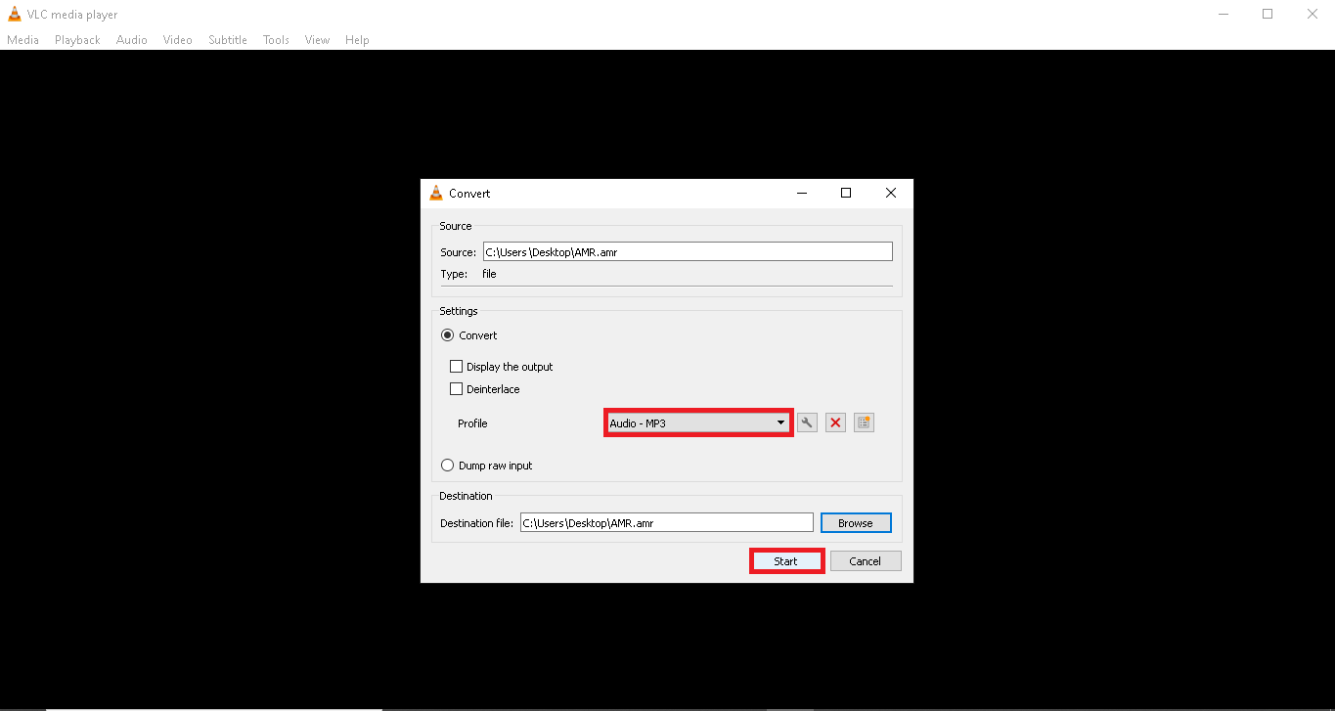Expand the Audio - MP3 profile dropdown
Viewport: 1335px width, 711px height.
click(x=697, y=422)
